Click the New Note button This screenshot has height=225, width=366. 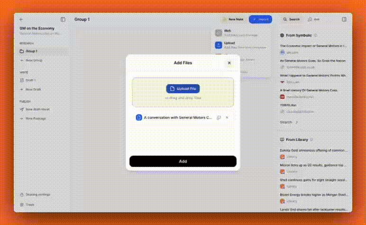coord(233,19)
